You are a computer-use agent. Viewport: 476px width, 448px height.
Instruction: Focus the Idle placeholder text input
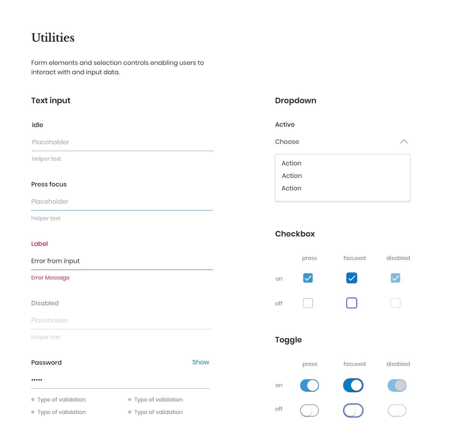pos(123,142)
